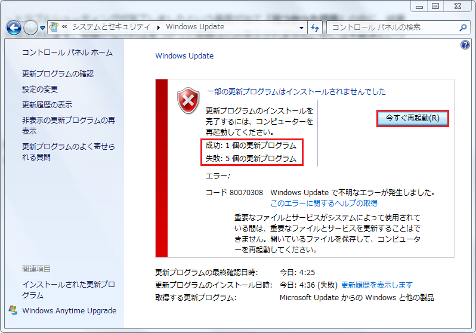
Task: Click the Windows Update breadcrumb
Action: point(195,27)
